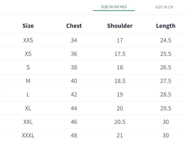
Task: Select the XXS size row label
Action: coord(28,40)
